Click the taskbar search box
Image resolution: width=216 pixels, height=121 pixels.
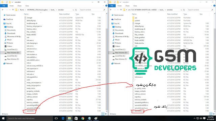[x=29, y=118]
